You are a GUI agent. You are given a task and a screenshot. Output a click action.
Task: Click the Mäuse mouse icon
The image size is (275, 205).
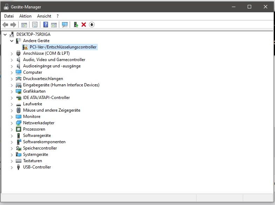19,110
